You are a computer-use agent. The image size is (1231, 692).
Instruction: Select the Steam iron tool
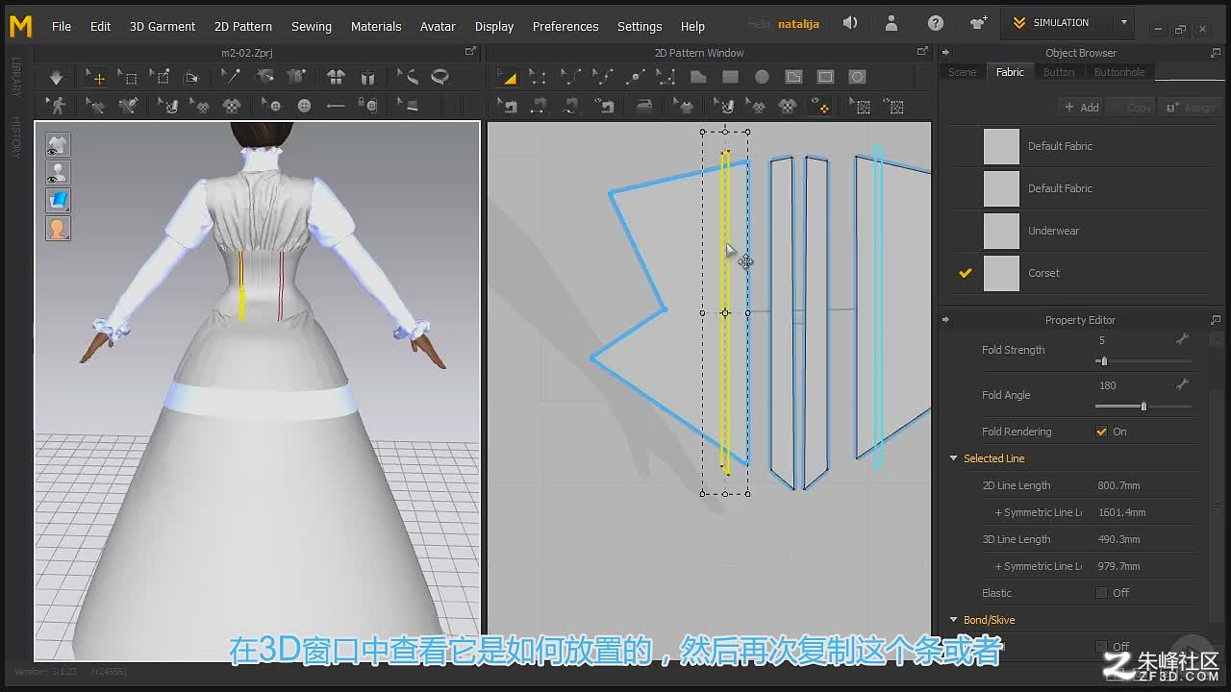(x=643, y=106)
